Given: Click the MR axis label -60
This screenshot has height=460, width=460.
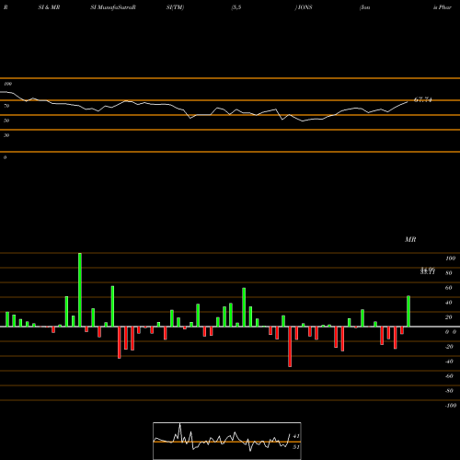Looking at the screenshot, I should coord(449,376).
